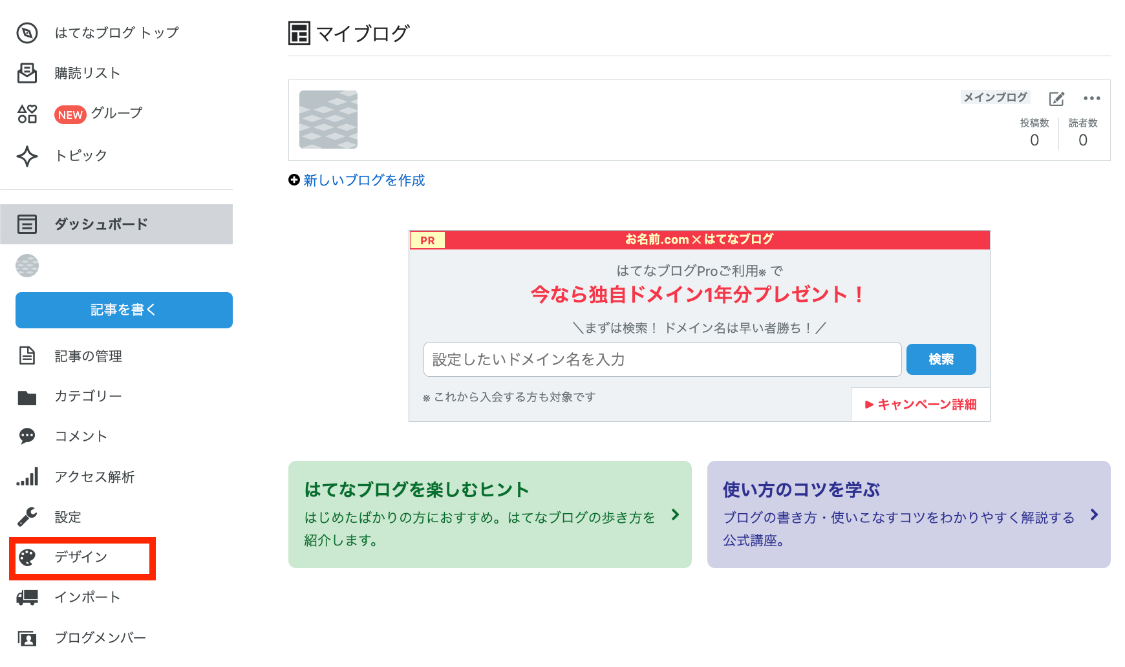Open アクセス解析 sidebar label
The width and height of the screenshot is (1125, 667).
pos(95,477)
